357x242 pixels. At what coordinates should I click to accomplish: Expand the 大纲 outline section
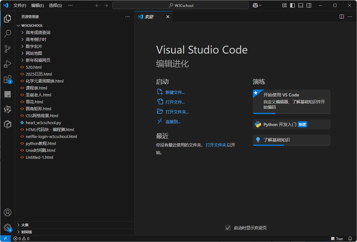coord(75,225)
